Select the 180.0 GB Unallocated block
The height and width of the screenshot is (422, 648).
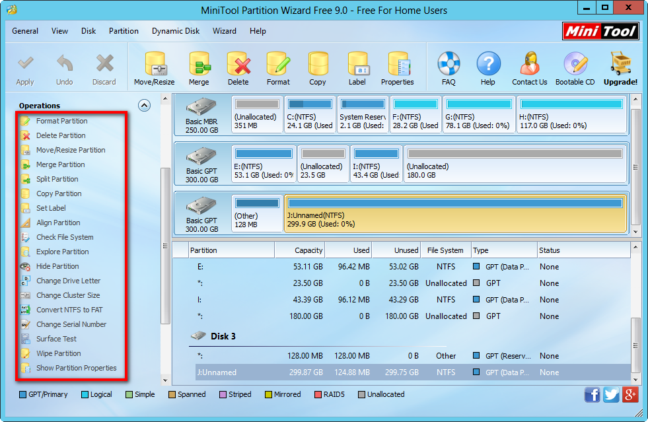(x=515, y=164)
